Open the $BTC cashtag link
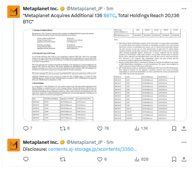This screenshot has height=169, width=193. pos(109,16)
